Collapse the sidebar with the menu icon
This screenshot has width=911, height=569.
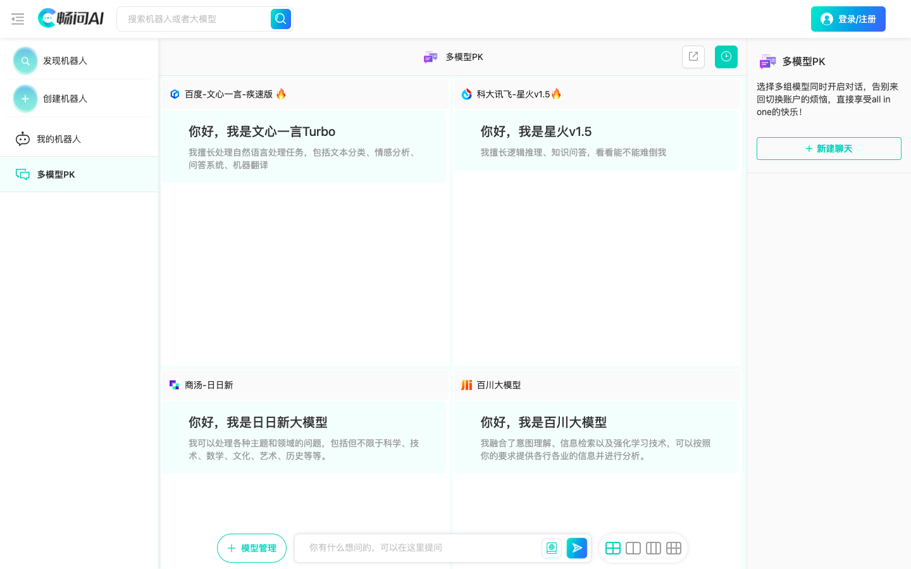[x=18, y=19]
